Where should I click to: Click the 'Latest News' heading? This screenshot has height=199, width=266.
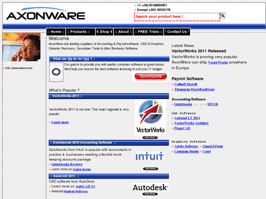point(183,46)
